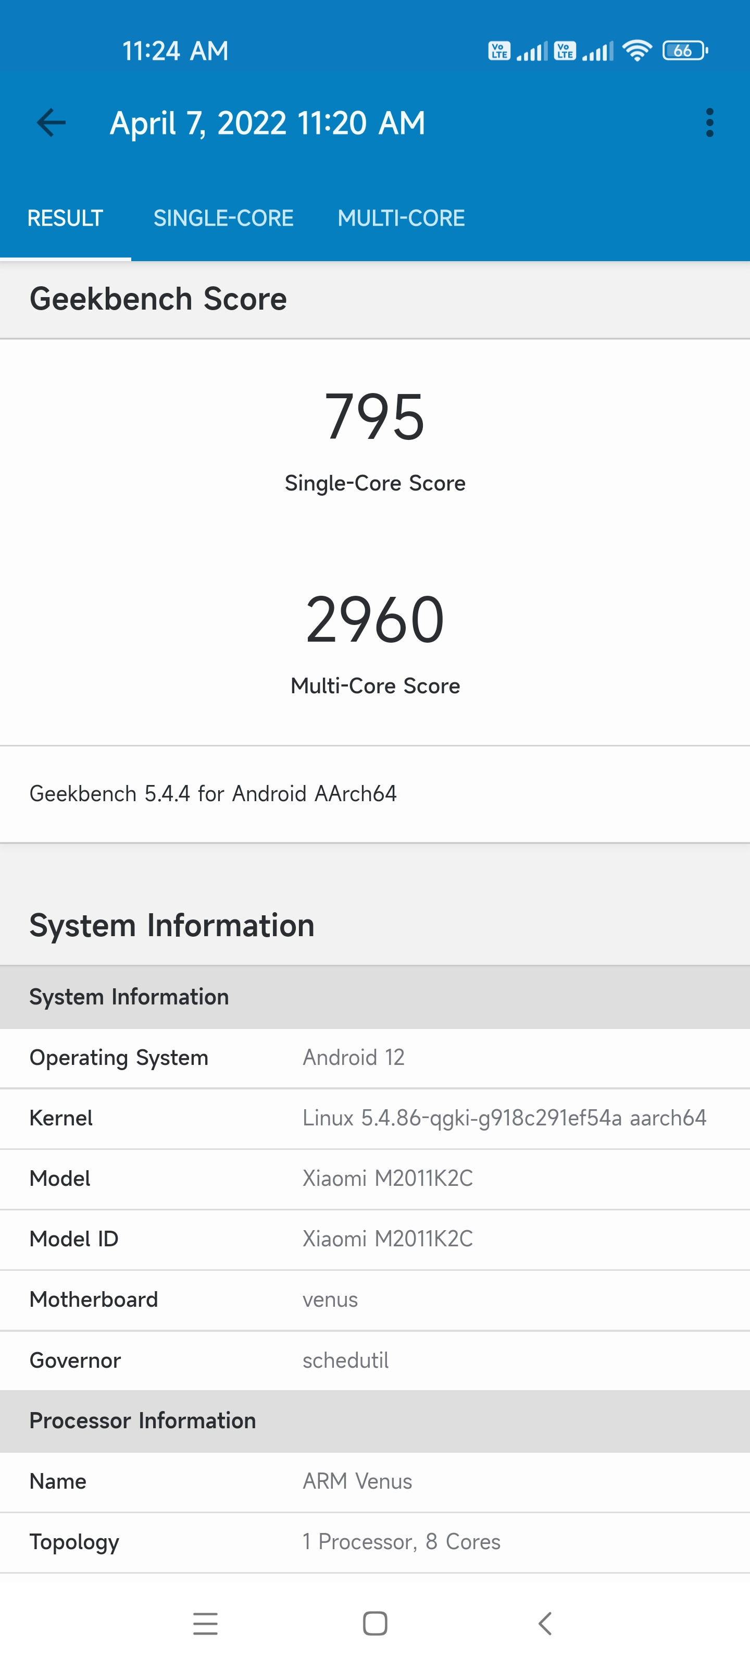The height and width of the screenshot is (1668, 750).
Task: Tap the Android recent apps menu icon
Action: pos(205,1623)
